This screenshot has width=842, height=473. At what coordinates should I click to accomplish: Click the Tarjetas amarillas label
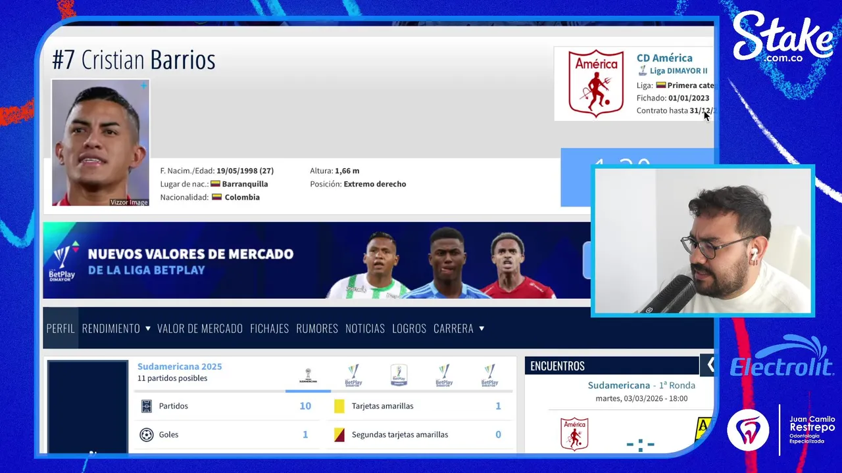tap(383, 406)
